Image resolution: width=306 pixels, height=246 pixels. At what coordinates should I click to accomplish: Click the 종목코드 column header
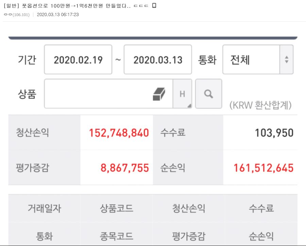pos(117,236)
